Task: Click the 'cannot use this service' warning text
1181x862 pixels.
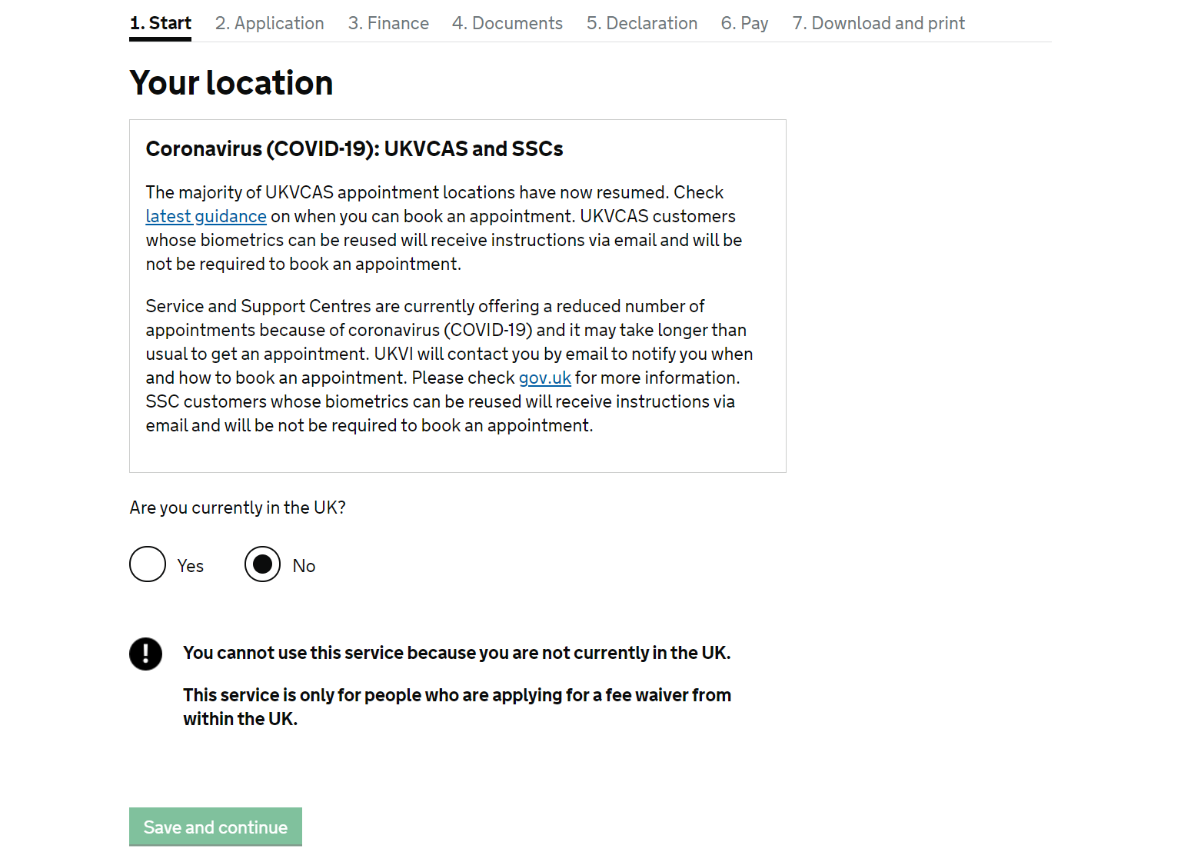Action: point(457,653)
